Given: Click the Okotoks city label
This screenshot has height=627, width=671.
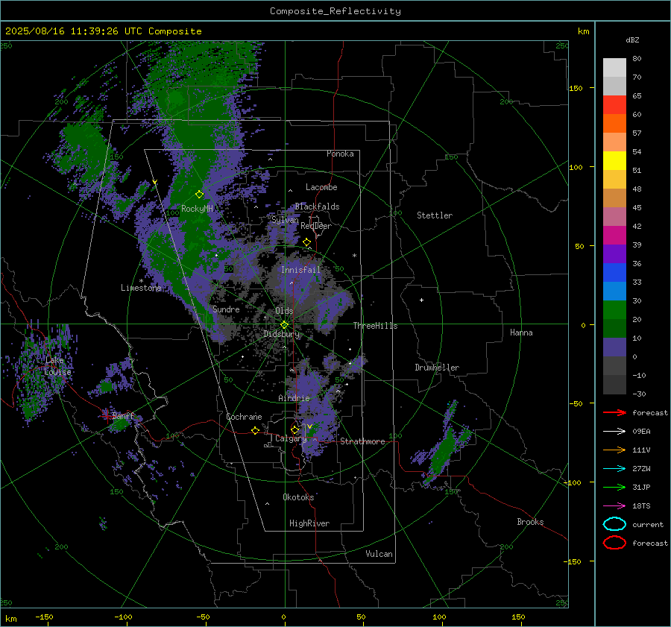Looking at the screenshot, I should [298, 497].
